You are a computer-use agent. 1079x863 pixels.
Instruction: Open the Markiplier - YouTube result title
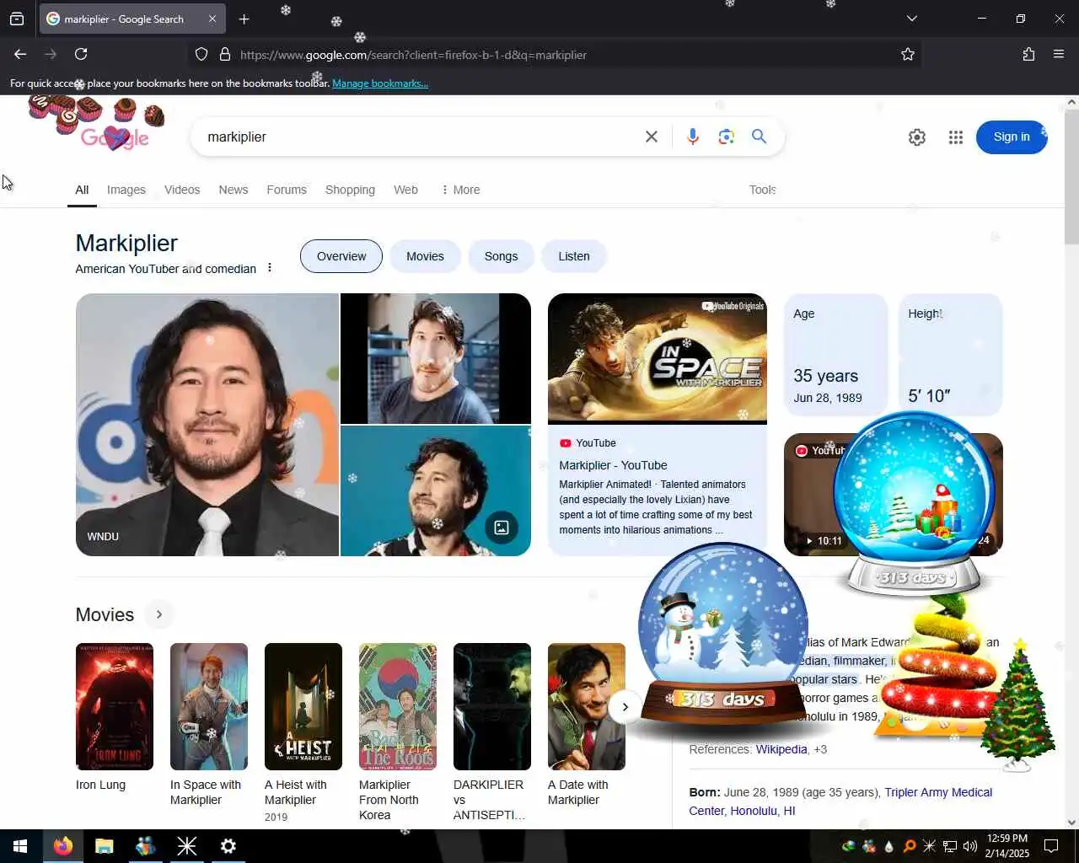[613, 465]
